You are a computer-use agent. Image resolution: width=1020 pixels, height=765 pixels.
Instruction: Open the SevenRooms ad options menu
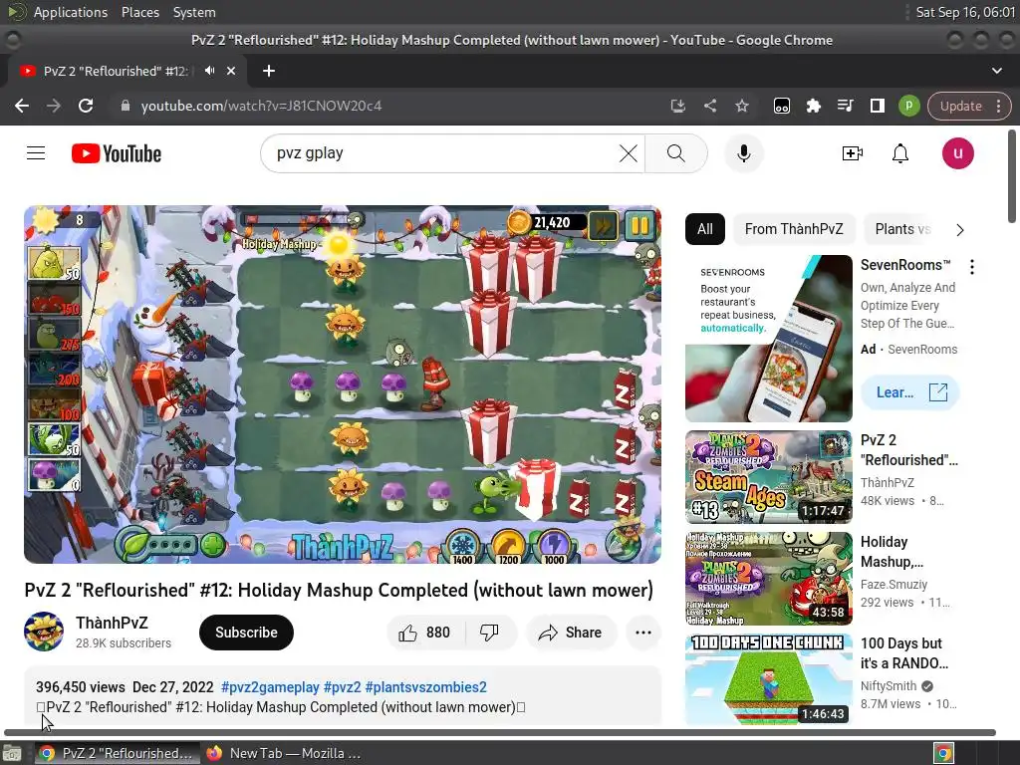[x=972, y=267]
